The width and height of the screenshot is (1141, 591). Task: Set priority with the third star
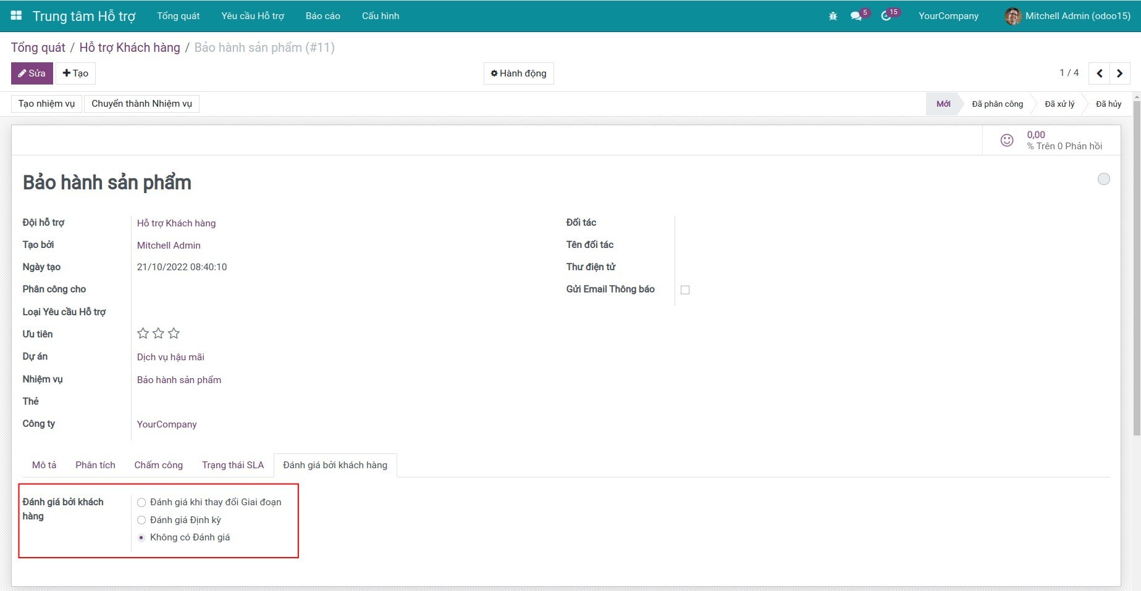174,334
